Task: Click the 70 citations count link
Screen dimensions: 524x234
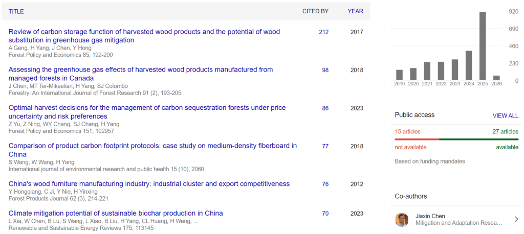Action: (325, 214)
